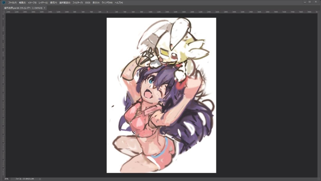Viewport: 321px width, 181px height.
Task: Close the .psd document tab
Action: [44, 8]
